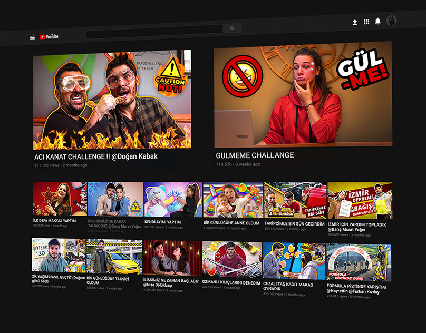Screen dimensions: 426x333
Task: Play the ACI KANAT CHALLENGE thumbnail
Action: (x=112, y=100)
